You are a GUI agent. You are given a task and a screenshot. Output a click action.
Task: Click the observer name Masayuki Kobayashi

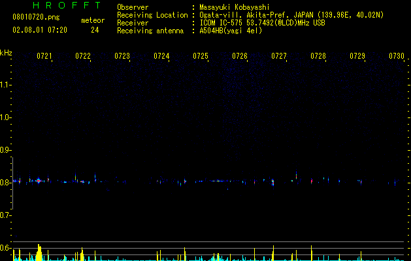[x=235, y=7]
